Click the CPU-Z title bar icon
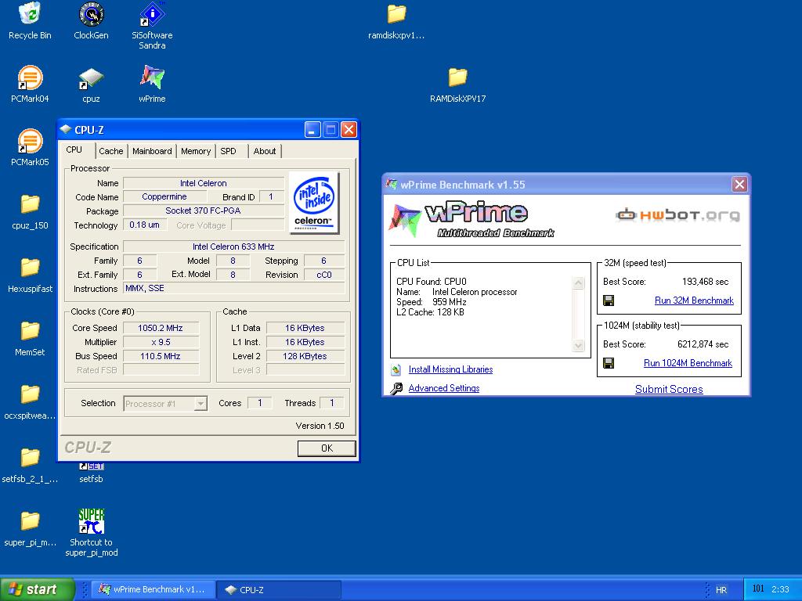The width and height of the screenshot is (802, 601). pos(66,129)
